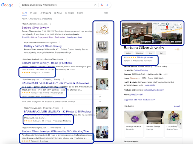Viewport: 193px width, 144px height.
Task: Open Diamond Earrings product card
Action: (x=154, y=124)
